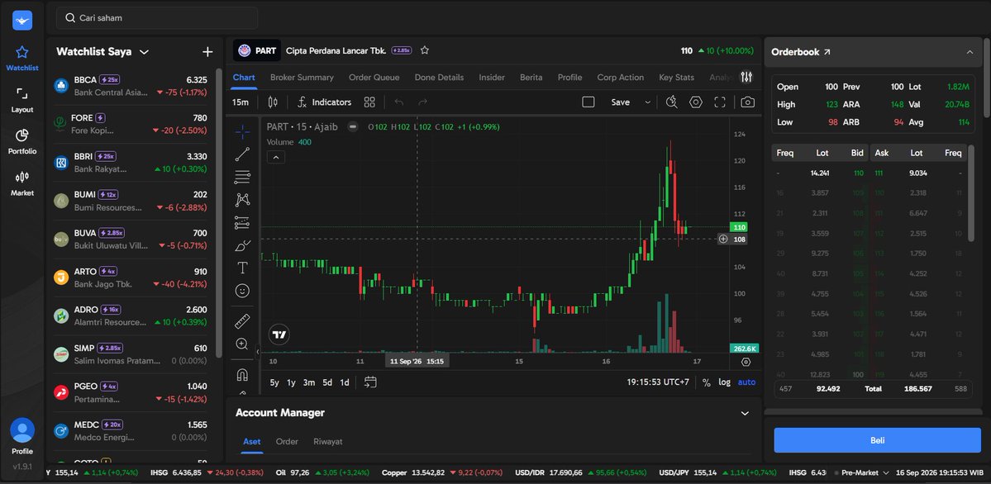This screenshot has height=484, width=991.
Task: Toggle auto scale on chart
Action: [746, 382]
